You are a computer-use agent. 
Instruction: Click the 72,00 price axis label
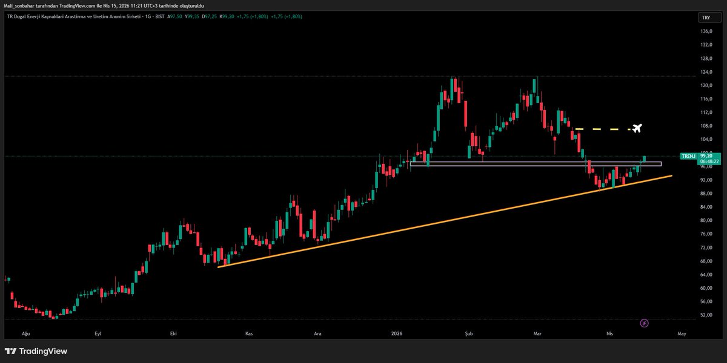click(x=706, y=247)
